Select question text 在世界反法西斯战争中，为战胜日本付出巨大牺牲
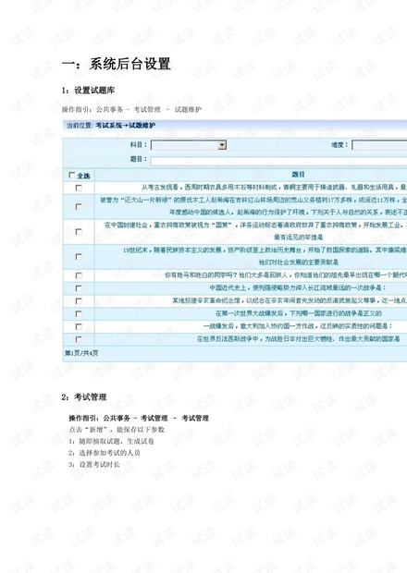Screen dimensions: 407x573 point(265,339)
